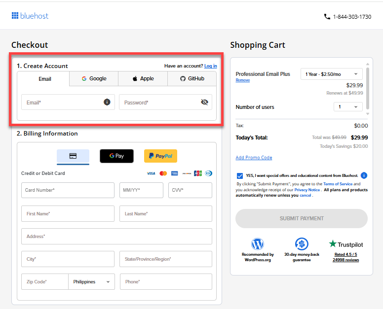The width and height of the screenshot is (383, 309).
Task: Click the Today's Total $29.99 amount
Action: pyautogui.click(x=359, y=137)
